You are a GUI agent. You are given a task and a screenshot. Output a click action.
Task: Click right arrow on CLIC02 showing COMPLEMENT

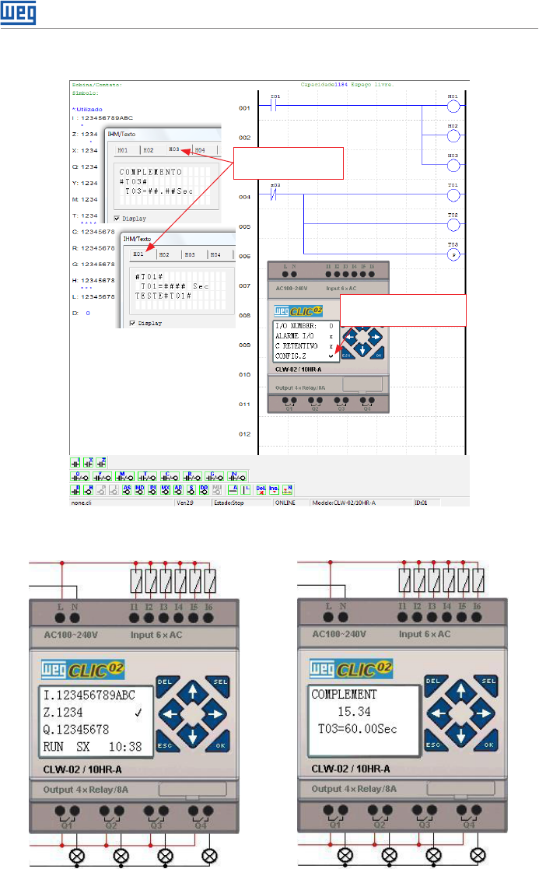click(x=483, y=713)
